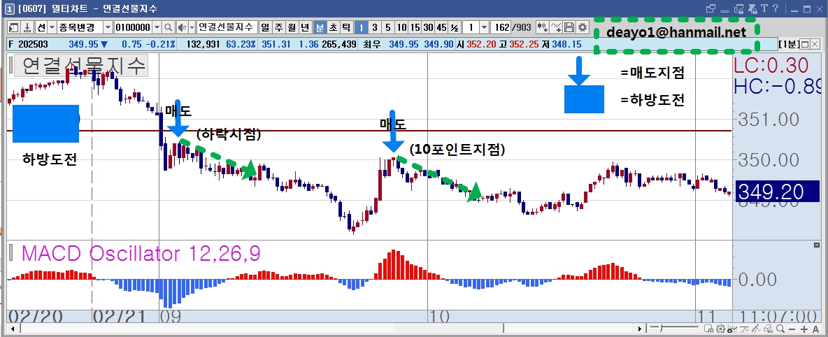
Task: Click the minus zoom out icon
Action: click(792, 329)
